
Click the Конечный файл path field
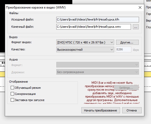[94, 27]
